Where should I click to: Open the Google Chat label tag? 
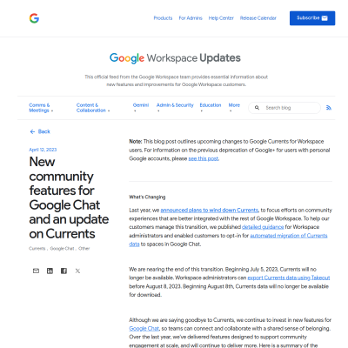62,249
